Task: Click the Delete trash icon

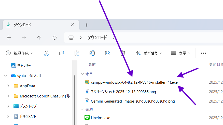Action: point(122,53)
